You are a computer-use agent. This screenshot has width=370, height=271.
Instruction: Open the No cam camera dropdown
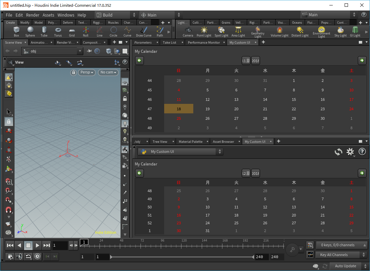pyautogui.click(x=108, y=72)
